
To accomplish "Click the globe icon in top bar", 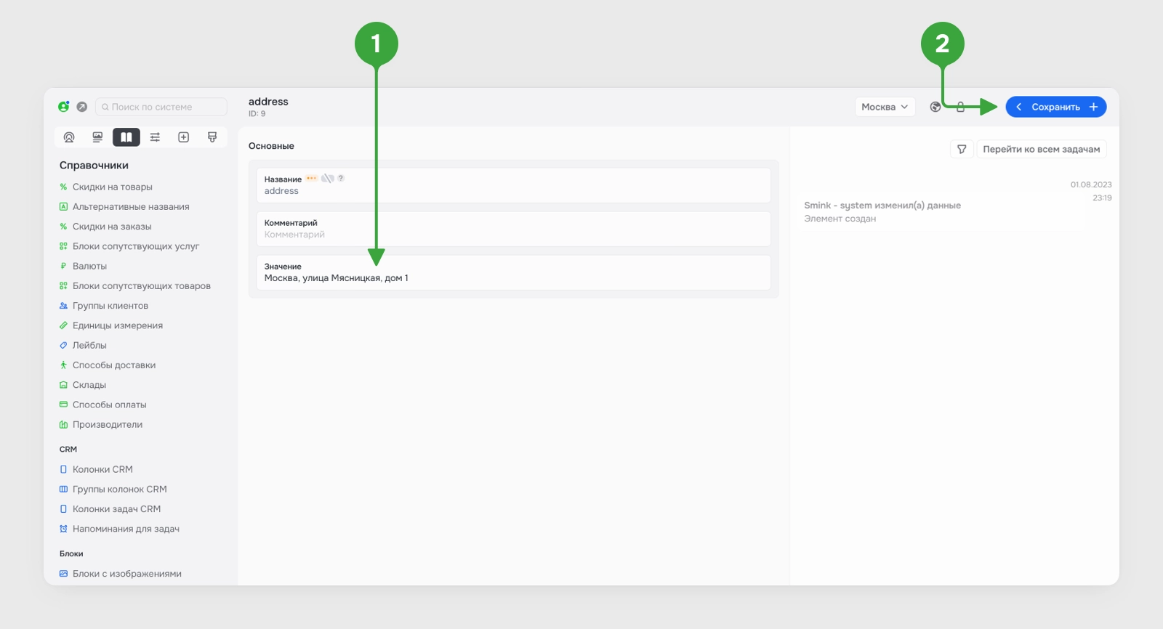I will [935, 107].
